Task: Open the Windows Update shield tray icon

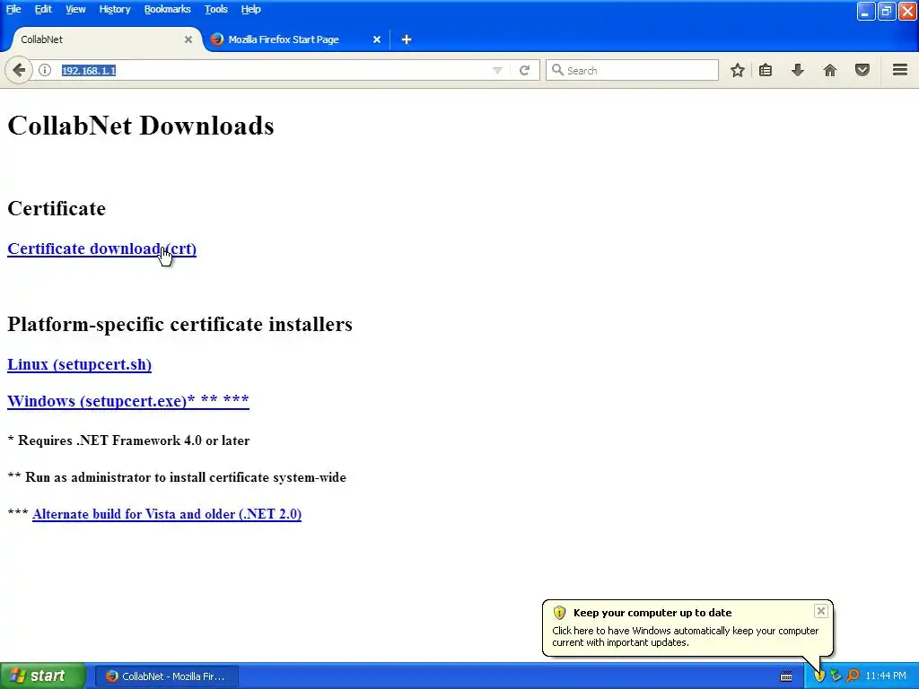Action: click(x=819, y=676)
